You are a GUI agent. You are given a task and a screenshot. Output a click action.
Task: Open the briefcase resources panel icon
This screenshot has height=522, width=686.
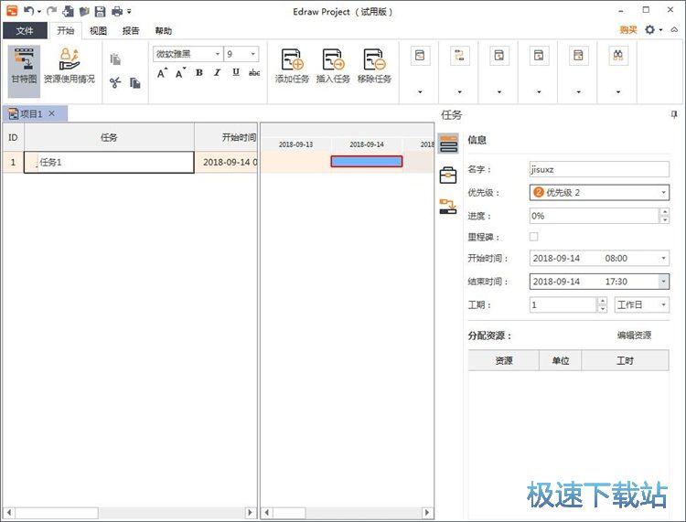pyautogui.click(x=448, y=176)
